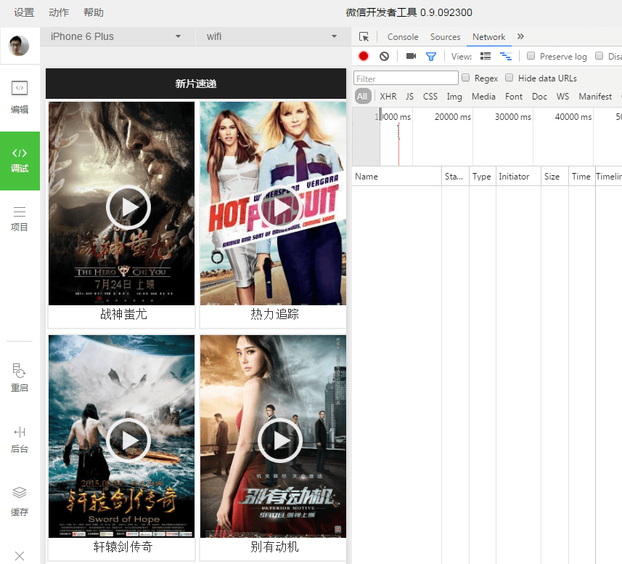622x564 pixels.
Task: Toggle the network filter funnel icon
Action: tap(431, 56)
